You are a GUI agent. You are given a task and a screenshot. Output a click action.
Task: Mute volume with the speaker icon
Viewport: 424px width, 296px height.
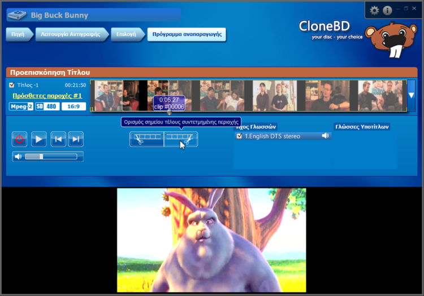(x=18, y=157)
